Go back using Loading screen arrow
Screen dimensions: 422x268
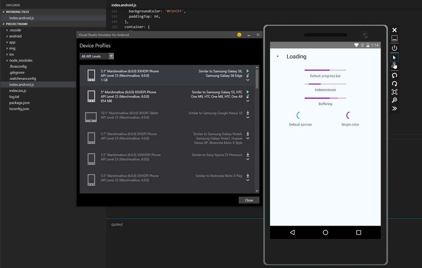point(278,56)
